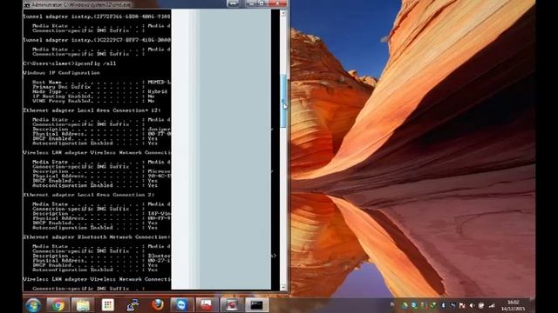Click "Ethernet adapter Local Area Connection 2" line
The height and width of the screenshot is (313, 558).
[89, 195]
